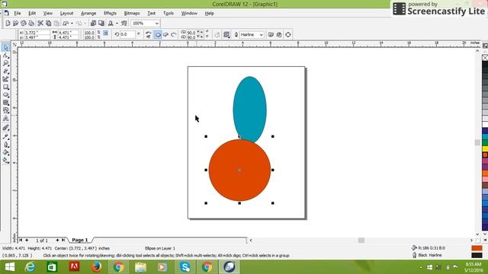Viewport: 488px width, 274px height.
Task: Open Firefox from the taskbar
Action: pos(96,267)
